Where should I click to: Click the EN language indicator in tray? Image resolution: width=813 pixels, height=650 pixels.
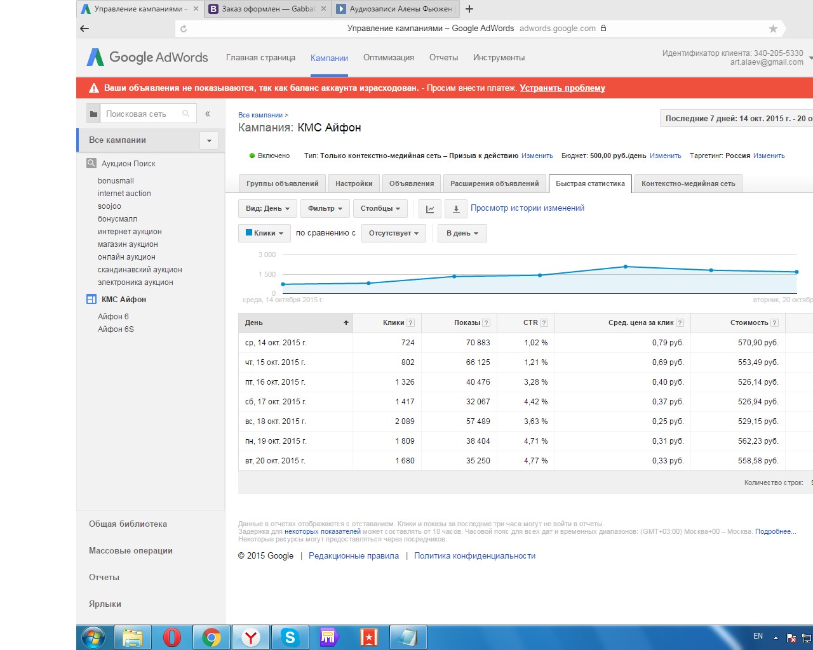click(758, 636)
